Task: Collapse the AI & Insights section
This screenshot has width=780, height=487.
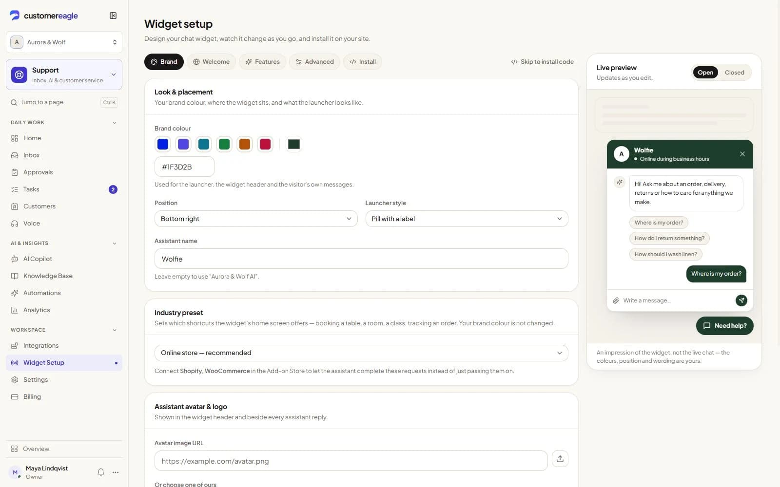Action: 64,243
